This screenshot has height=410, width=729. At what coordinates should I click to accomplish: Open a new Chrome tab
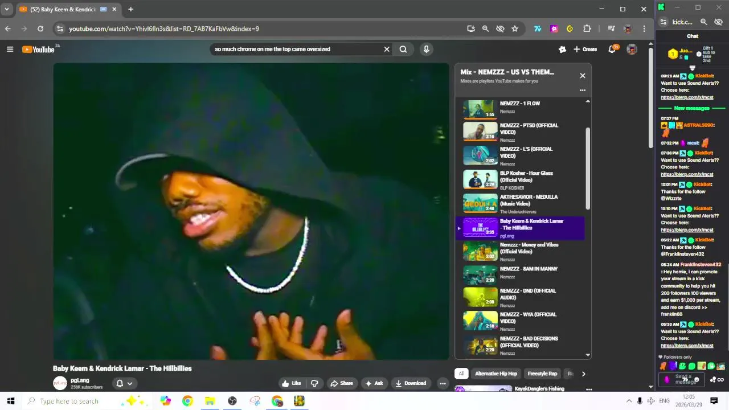point(130,9)
